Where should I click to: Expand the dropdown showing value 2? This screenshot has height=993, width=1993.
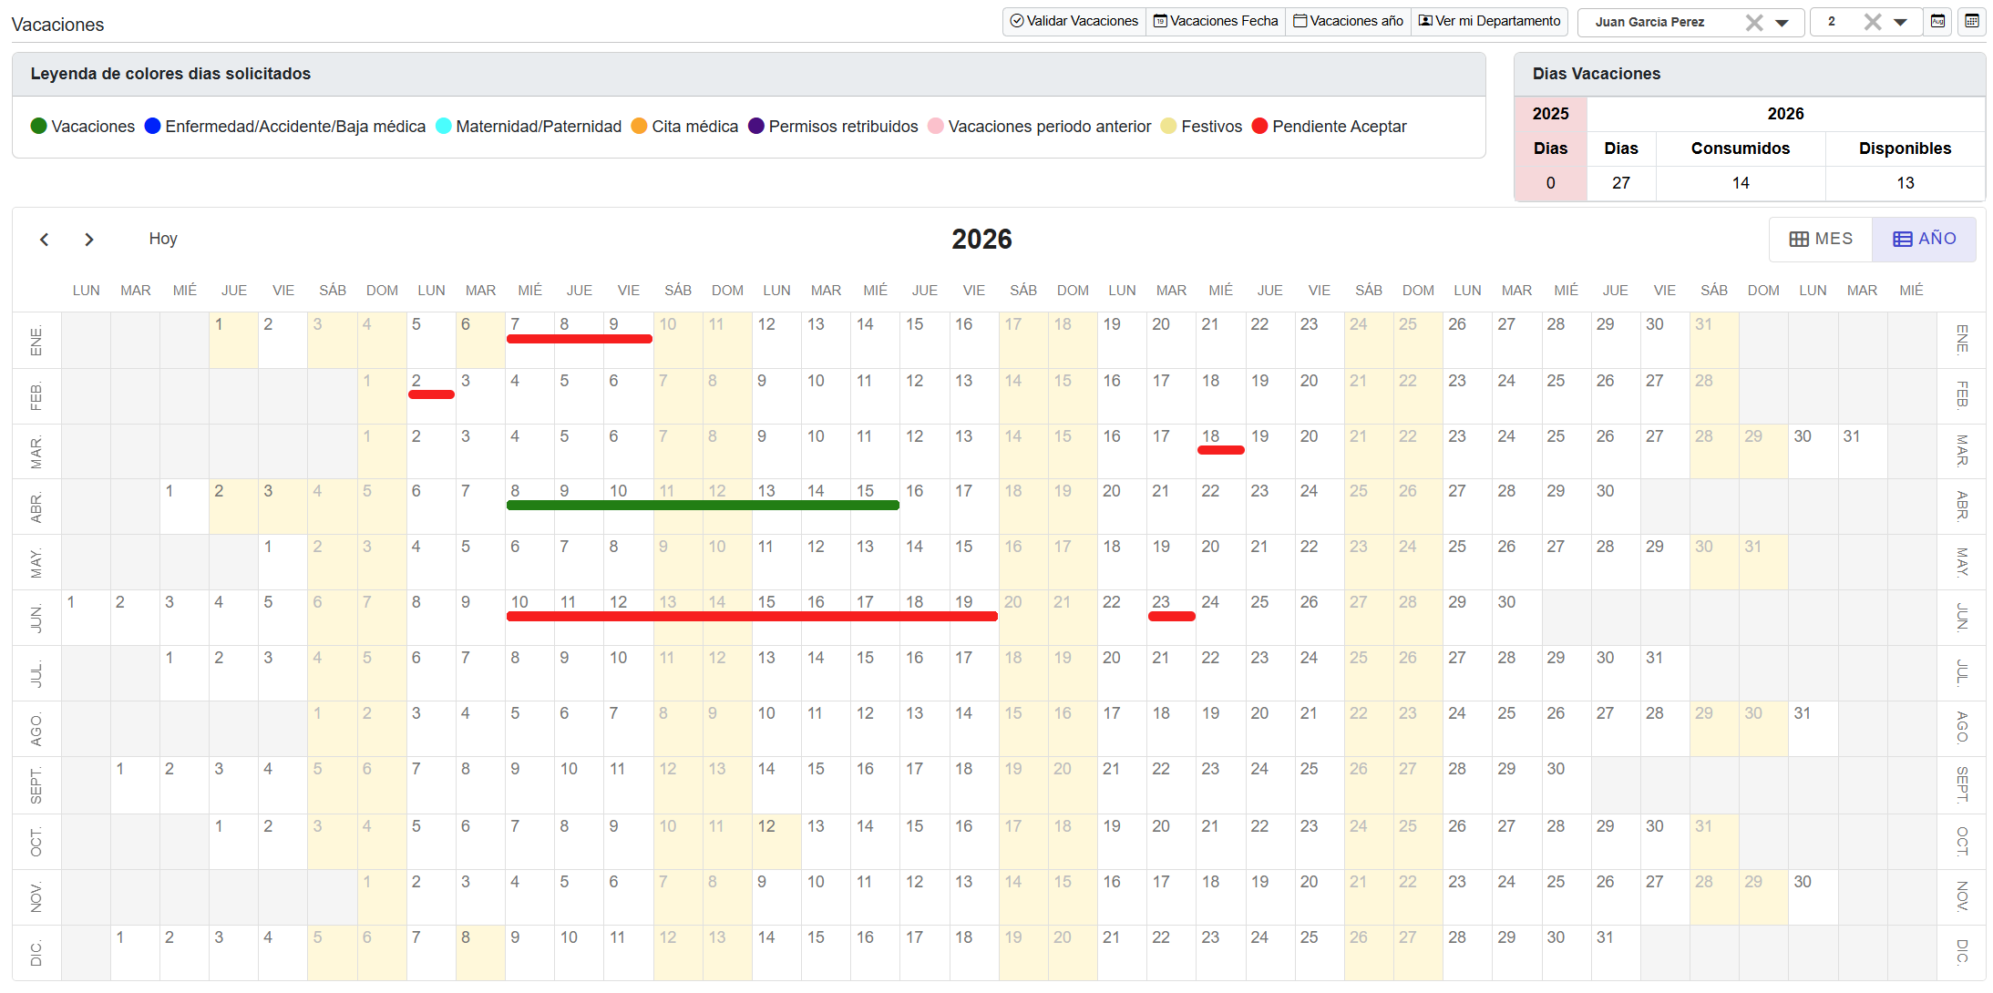(x=1900, y=23)
